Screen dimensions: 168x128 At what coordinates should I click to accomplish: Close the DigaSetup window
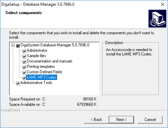163,4
